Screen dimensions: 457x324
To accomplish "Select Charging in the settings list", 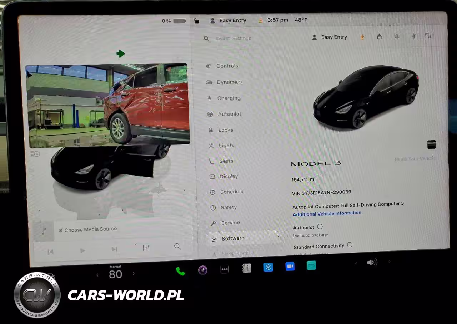I will [228, 98].
